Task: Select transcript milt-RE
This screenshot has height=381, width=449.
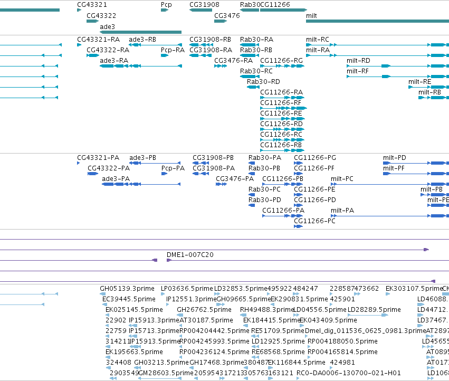Action: coord(428,87)
